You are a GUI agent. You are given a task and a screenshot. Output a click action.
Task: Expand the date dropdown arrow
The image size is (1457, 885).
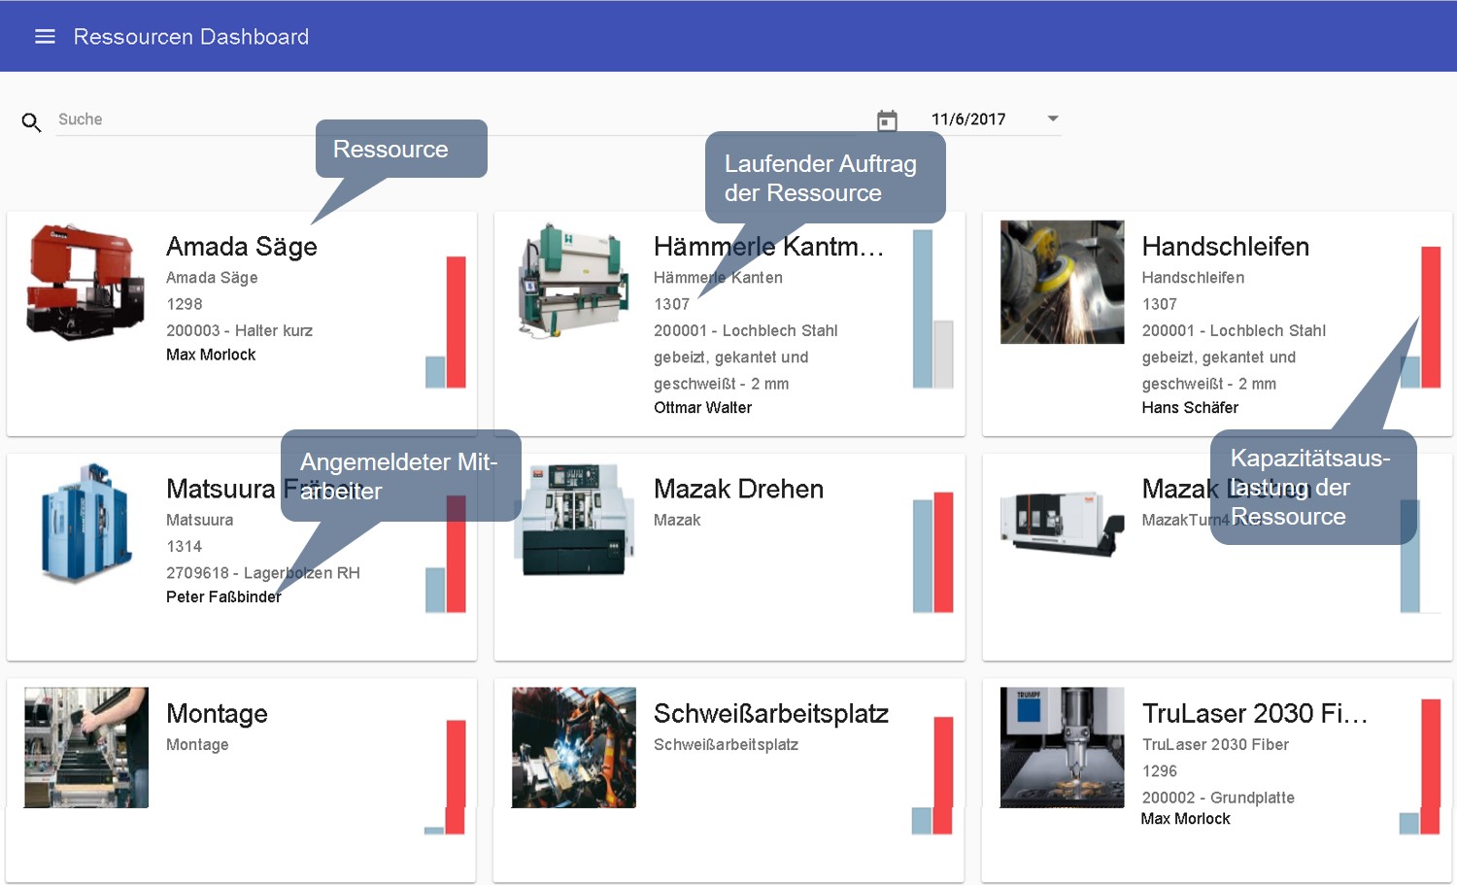pyautogui.click(x=1053, y=119)
